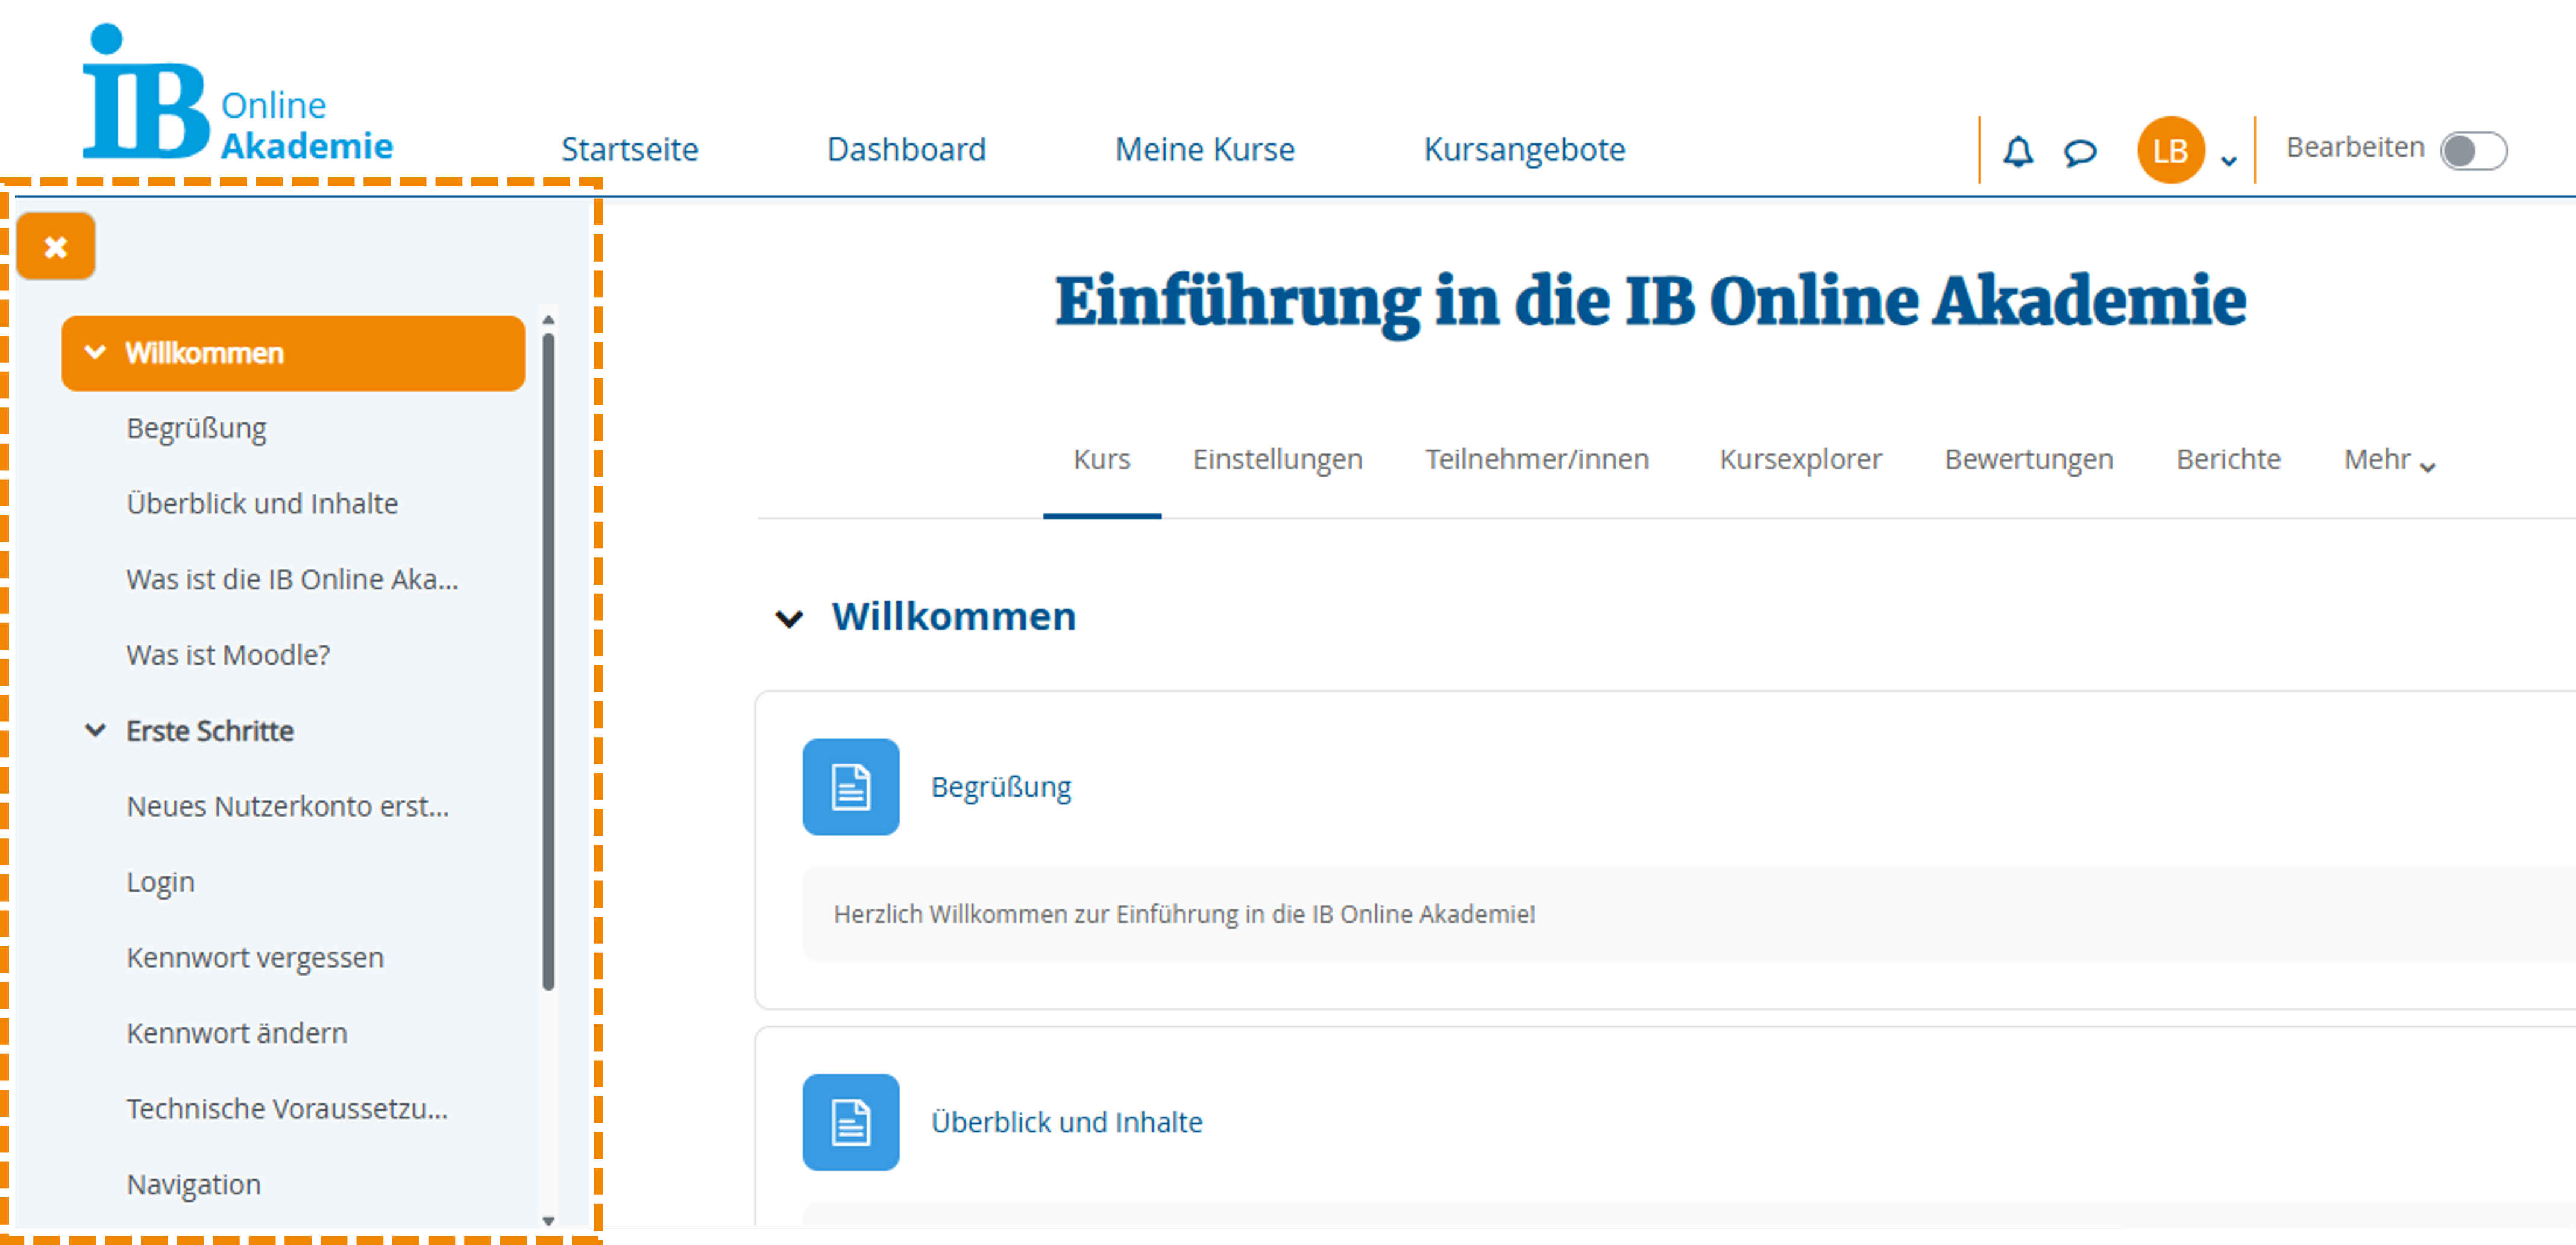Open the notifications bell
The image size is (2576, 1245).
coord(2018,150)
